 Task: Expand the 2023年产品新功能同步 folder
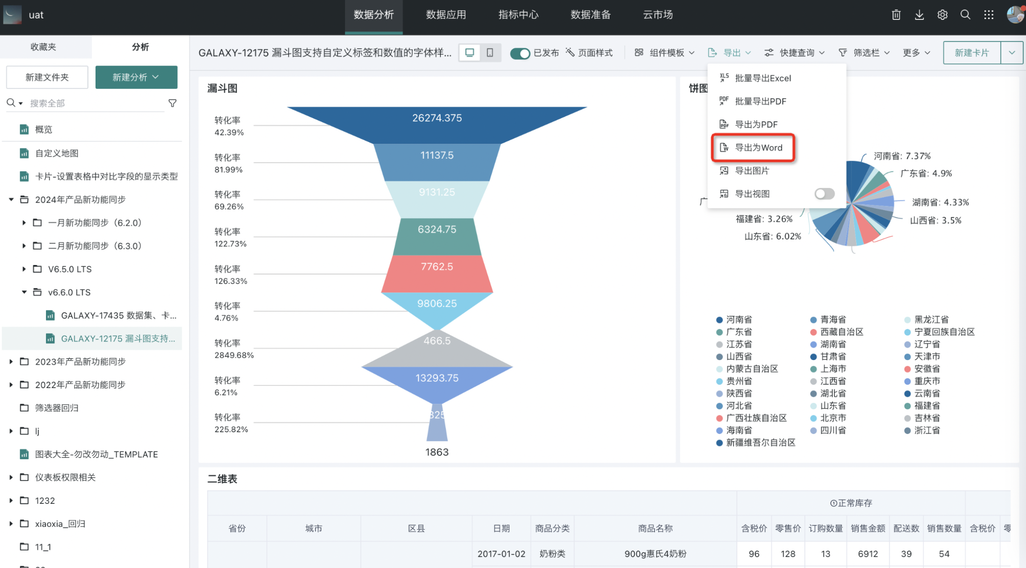point(11,361)
